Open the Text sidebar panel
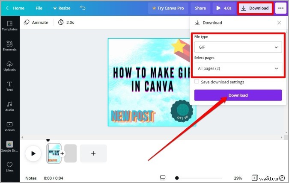 9,86
